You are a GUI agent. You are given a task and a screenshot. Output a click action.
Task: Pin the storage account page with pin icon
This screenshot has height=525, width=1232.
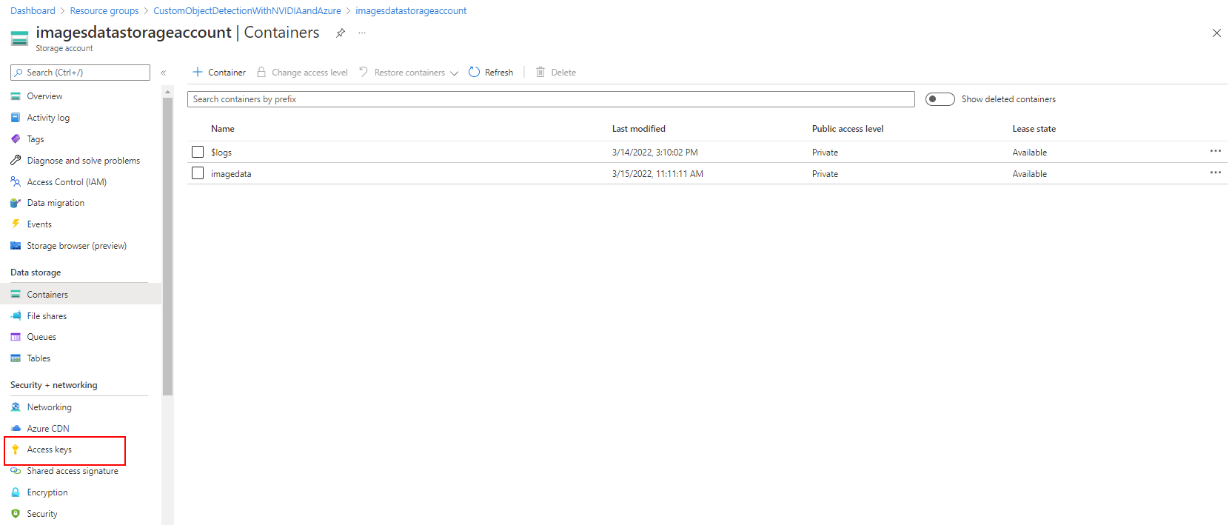tap(341, 33)
